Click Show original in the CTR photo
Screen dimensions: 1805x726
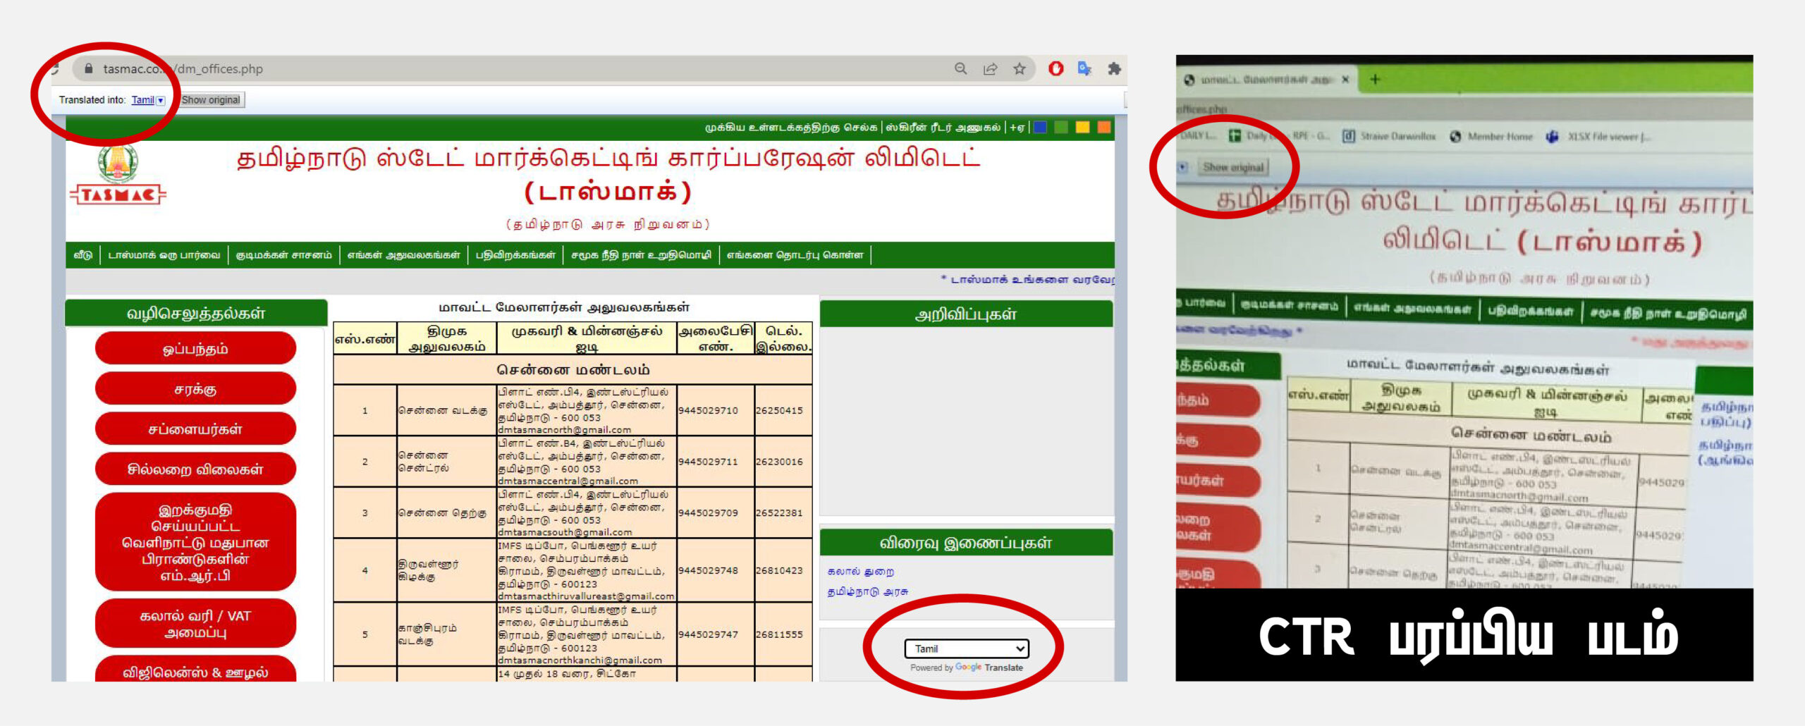[x=1232, y=167]
